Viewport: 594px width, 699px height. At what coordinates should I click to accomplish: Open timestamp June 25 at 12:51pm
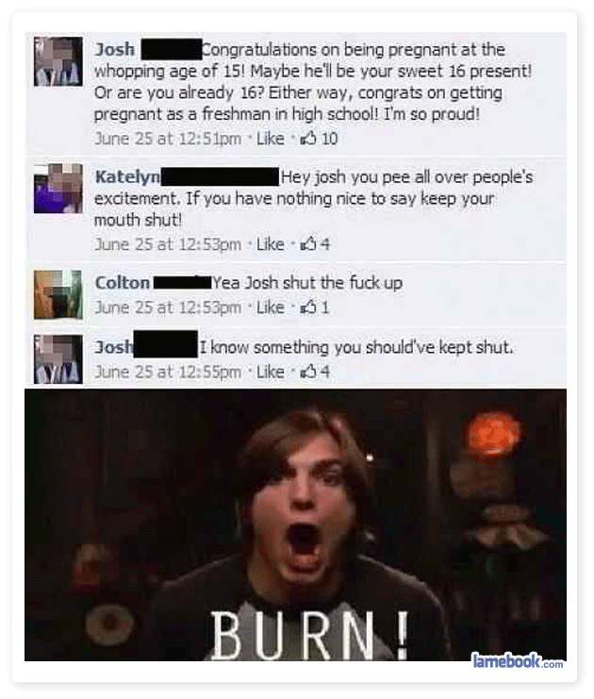tap(168, 139)
